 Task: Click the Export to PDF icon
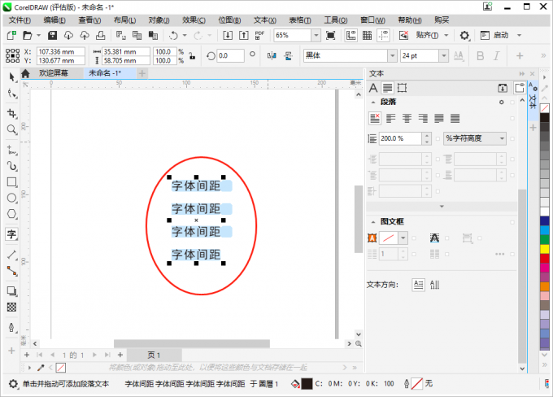[x=259, y=36]
